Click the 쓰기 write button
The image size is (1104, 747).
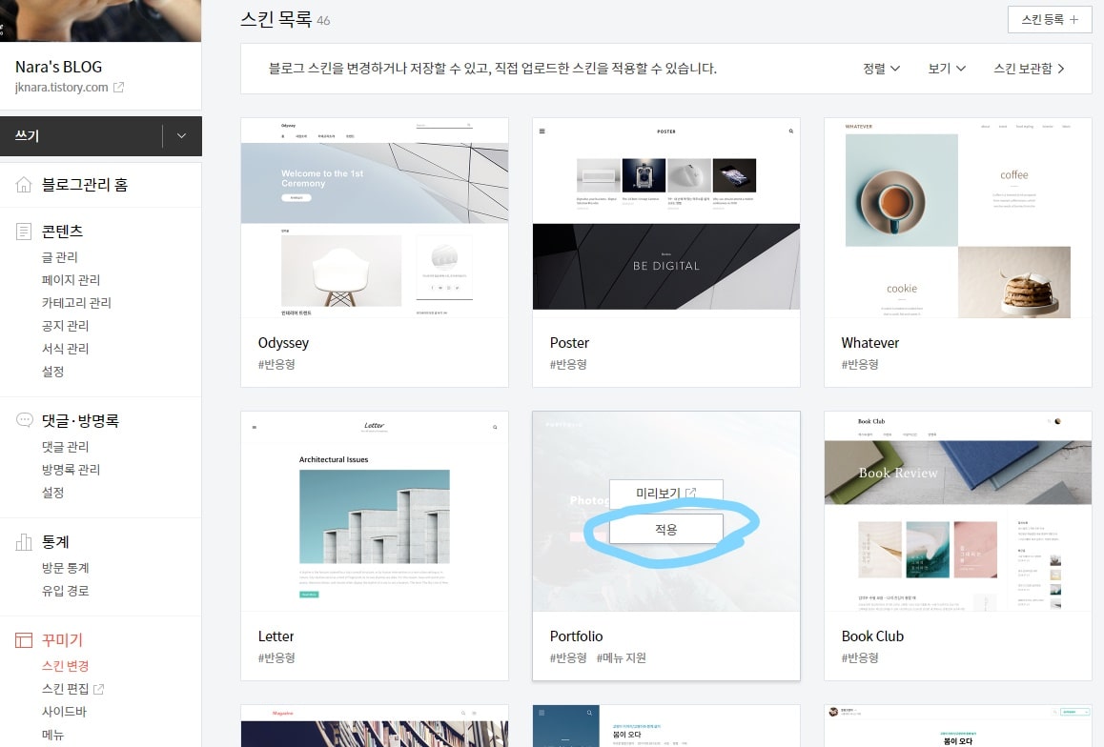(x=82, y=135)
